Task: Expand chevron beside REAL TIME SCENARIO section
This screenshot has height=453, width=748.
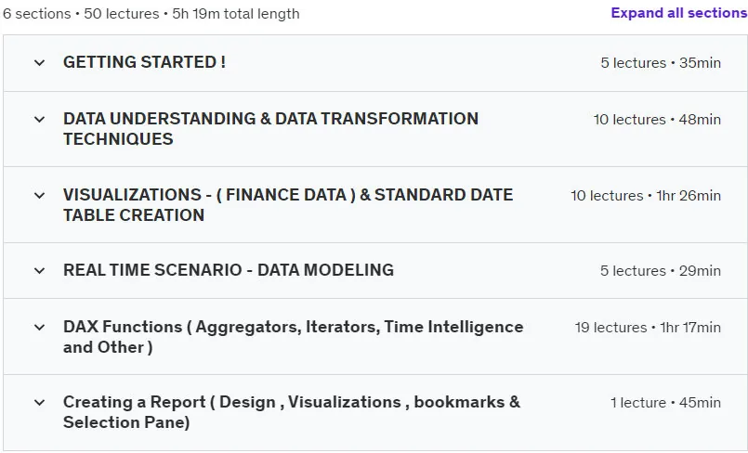Action: [x=40, y=270]
